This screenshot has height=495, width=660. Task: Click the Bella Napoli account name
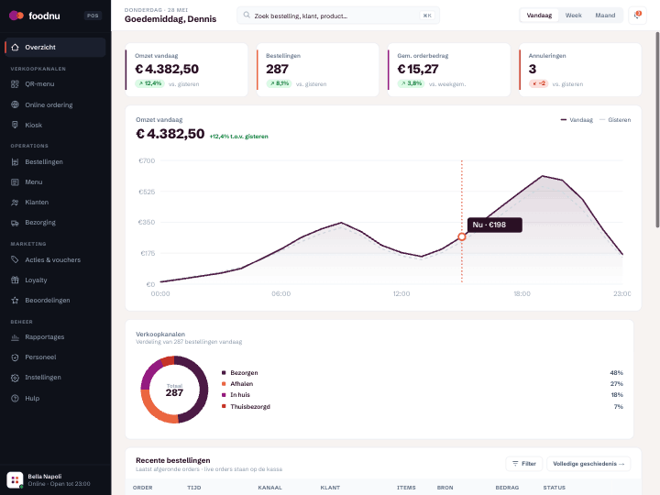[45, 476]
